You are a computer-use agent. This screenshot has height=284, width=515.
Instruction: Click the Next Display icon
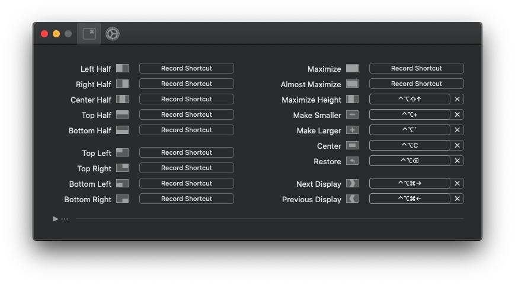(353, 183)
